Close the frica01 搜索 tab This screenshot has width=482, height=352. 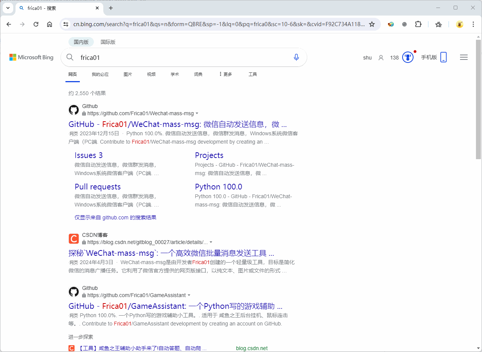click(x=97, y=8)
